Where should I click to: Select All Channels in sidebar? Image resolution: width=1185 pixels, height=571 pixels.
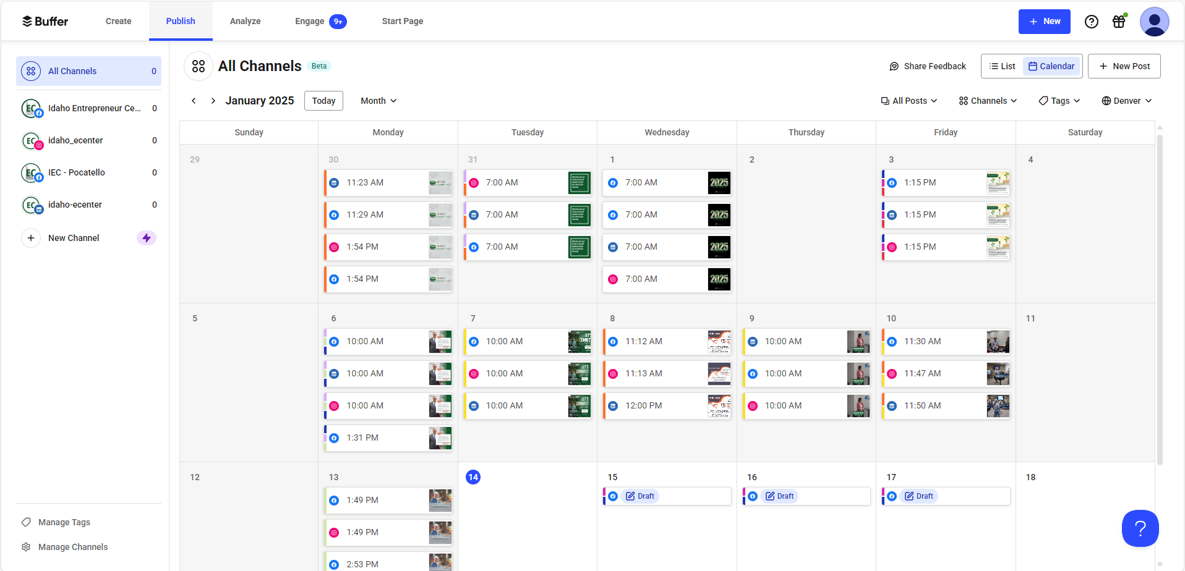pos(88,71)
